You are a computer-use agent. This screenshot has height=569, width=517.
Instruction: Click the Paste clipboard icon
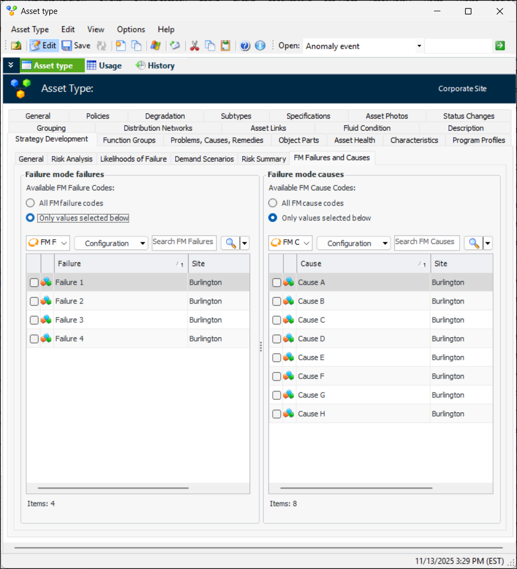coord(226,46)
